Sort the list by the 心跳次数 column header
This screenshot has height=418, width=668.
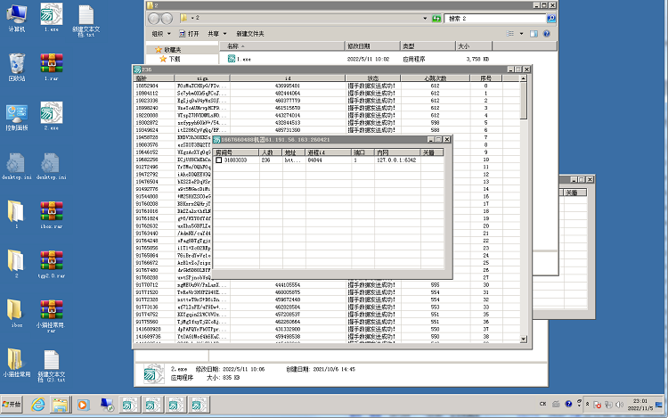pyautogui.click(x=435, y=78)
